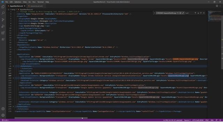Image resolution: width=223 pixels, height=125 pixels.
Task: Click the VS Code logo in title bar
Action: [2, 2]
